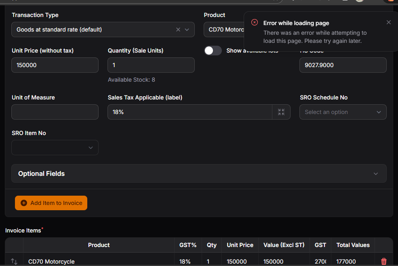Click the reorder arrows on CD70 Motorcycle row

14,262
